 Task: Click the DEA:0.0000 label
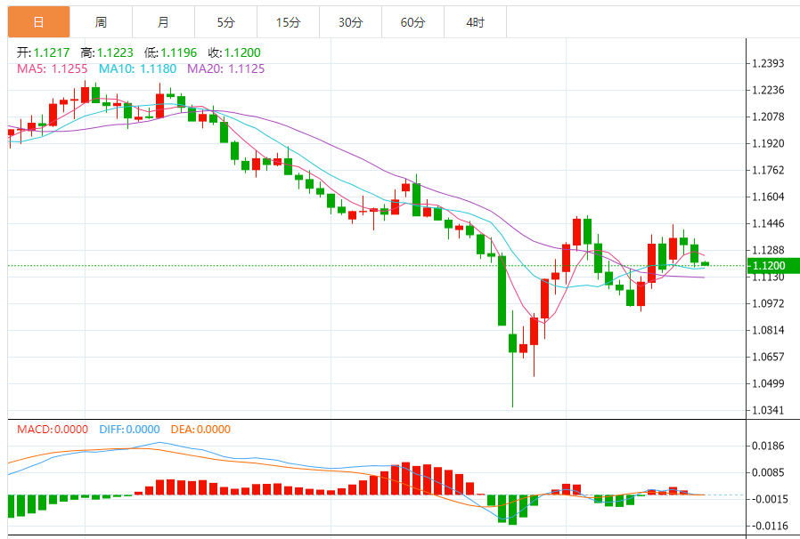click(200, 430)
